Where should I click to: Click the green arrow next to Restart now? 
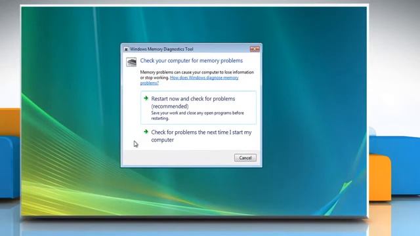[146, 98]
